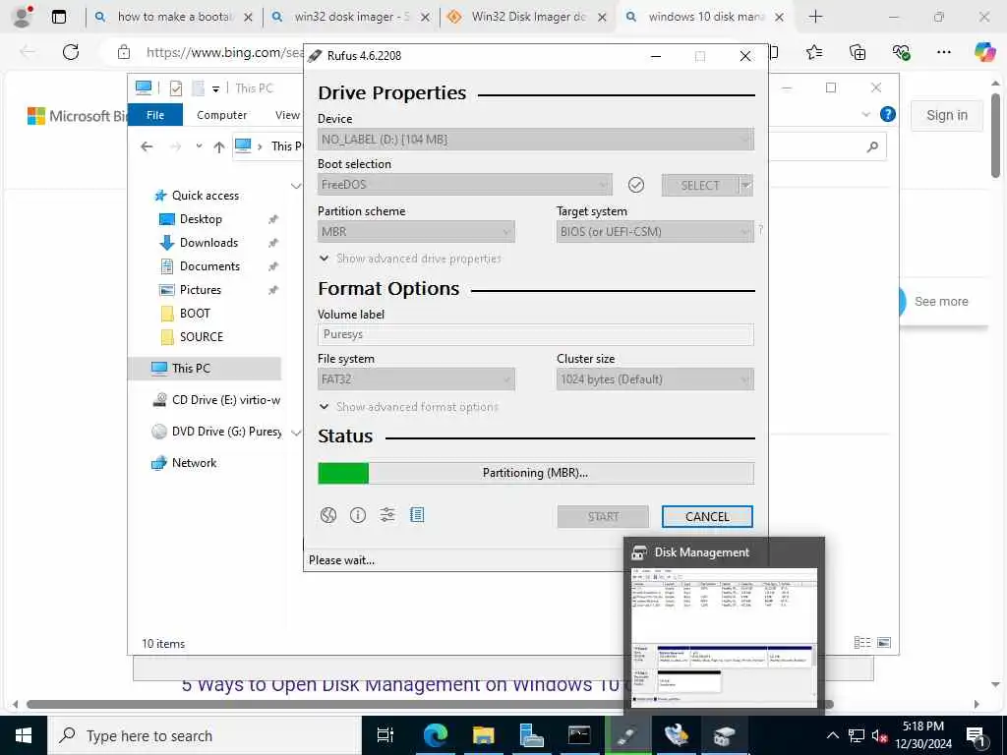This screenshot has width=1007, height=755.
Task: Click the Rufus partitioning progress bar
Action: pyautogui.click(x=536, y=473)
